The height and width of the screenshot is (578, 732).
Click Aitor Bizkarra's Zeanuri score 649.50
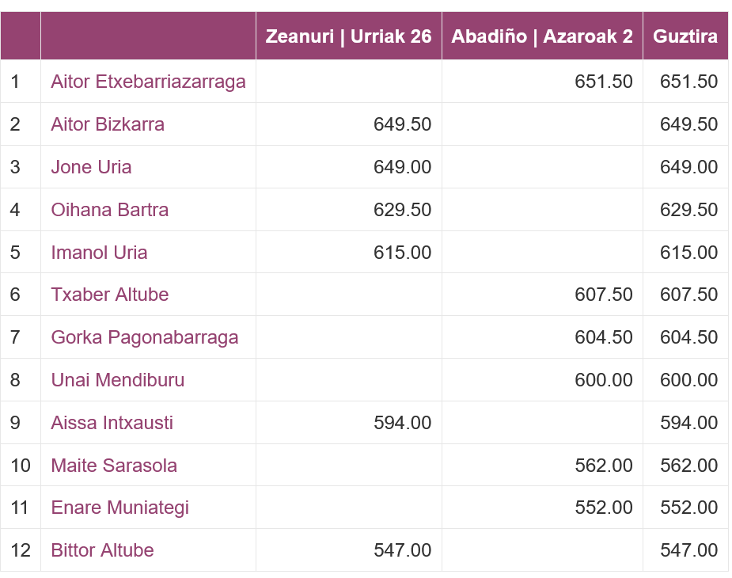pyautogui.click(x=402, y=124)
